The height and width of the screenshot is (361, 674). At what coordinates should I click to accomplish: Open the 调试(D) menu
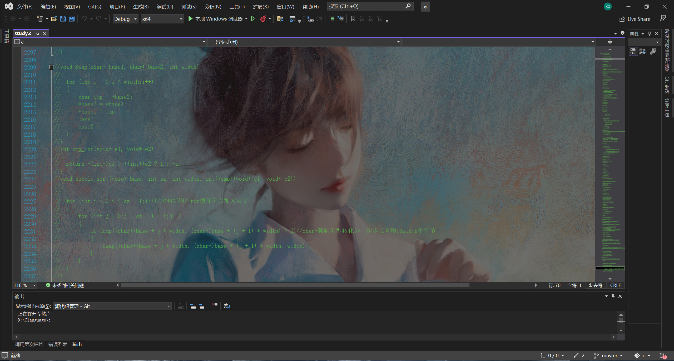[x=165, y=7]
